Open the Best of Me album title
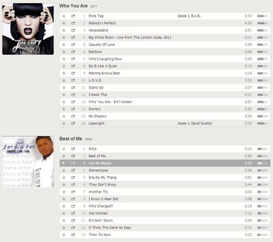The width and height of the screenshot is (273, 242). tap(70, 139)
